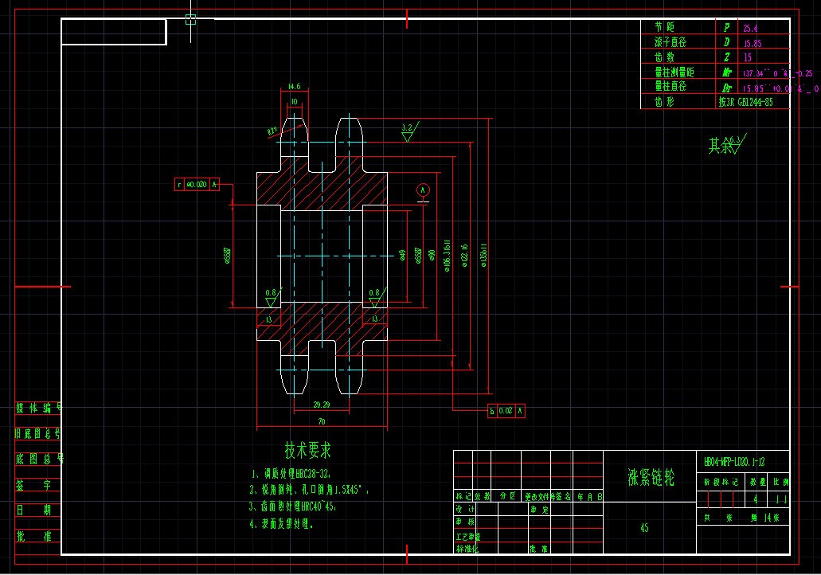Click the ø90 diameter dimension
This screenshot has width=821, height=575.
pyautogui.click(x=432, y=256)
